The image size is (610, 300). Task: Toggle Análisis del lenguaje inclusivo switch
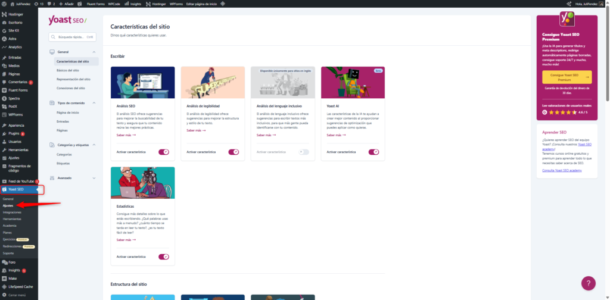click(304, 152)
